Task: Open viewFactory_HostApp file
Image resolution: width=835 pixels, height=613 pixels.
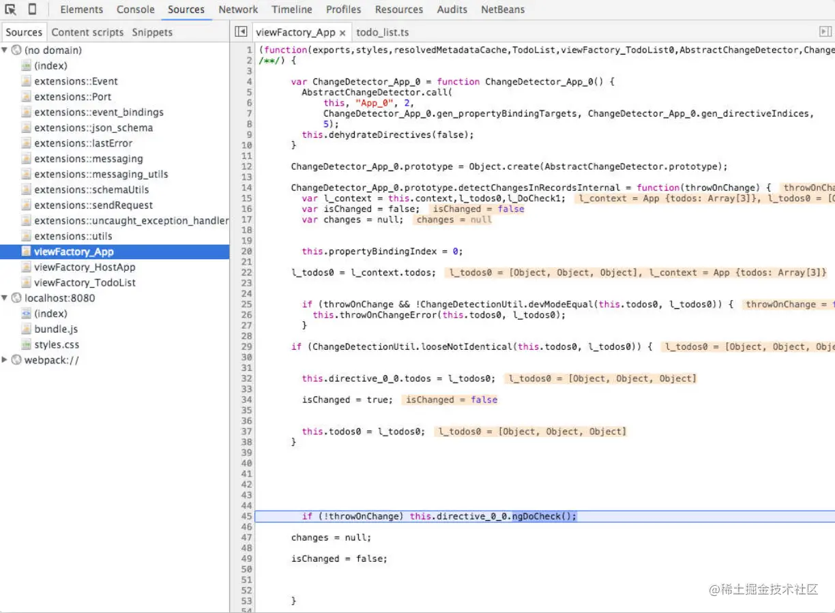Action: click(x=85, y=267)
